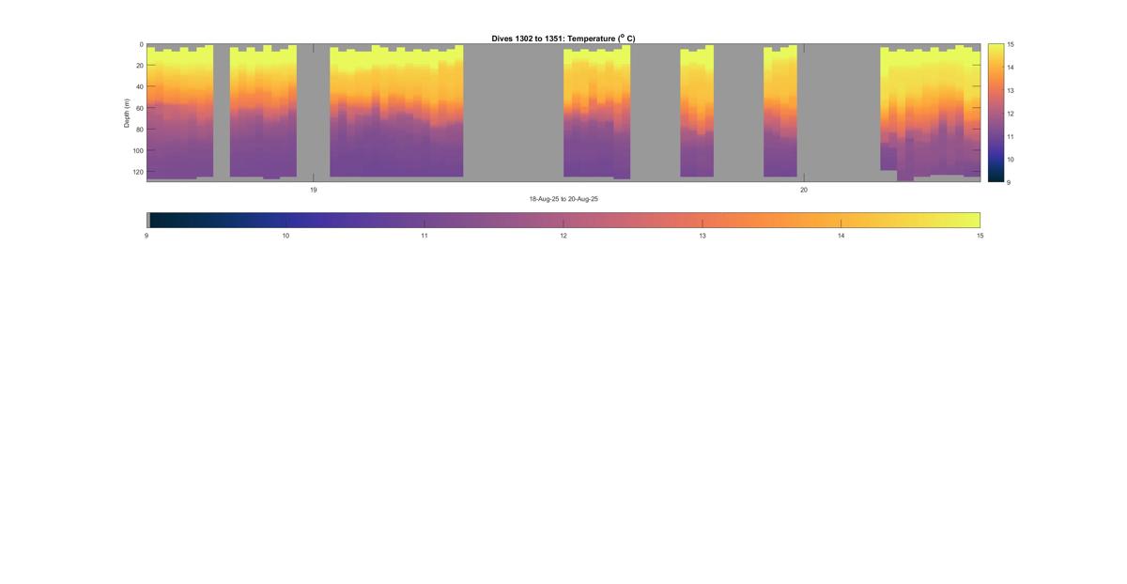Click the last dive data block at far right
1127x584 pixels.
(x=930, y=112)
